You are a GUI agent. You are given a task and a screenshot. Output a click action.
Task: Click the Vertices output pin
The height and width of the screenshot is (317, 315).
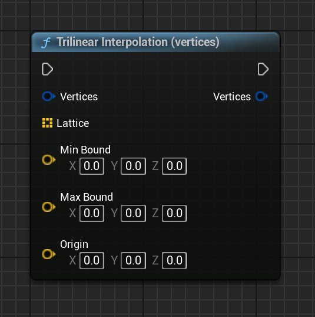[261, 96]
